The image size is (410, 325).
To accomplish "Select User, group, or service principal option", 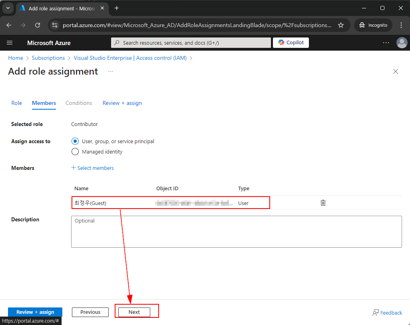I will (75, 142).
